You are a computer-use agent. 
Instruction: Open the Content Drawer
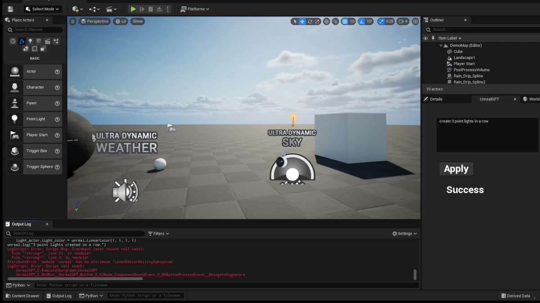[22, 295]
